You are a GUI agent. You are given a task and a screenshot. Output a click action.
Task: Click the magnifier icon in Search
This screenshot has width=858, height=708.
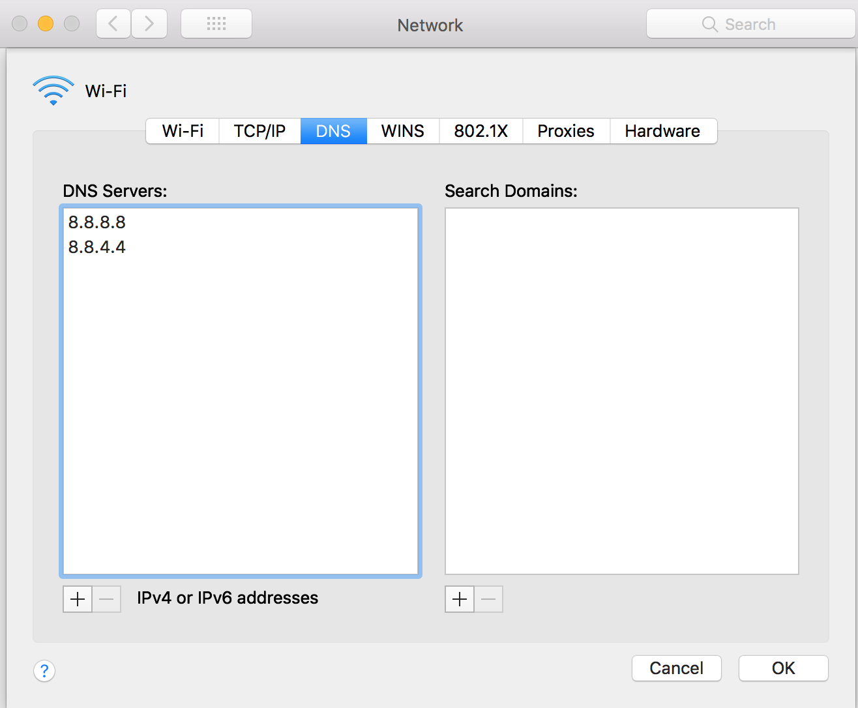coord(709,24)
